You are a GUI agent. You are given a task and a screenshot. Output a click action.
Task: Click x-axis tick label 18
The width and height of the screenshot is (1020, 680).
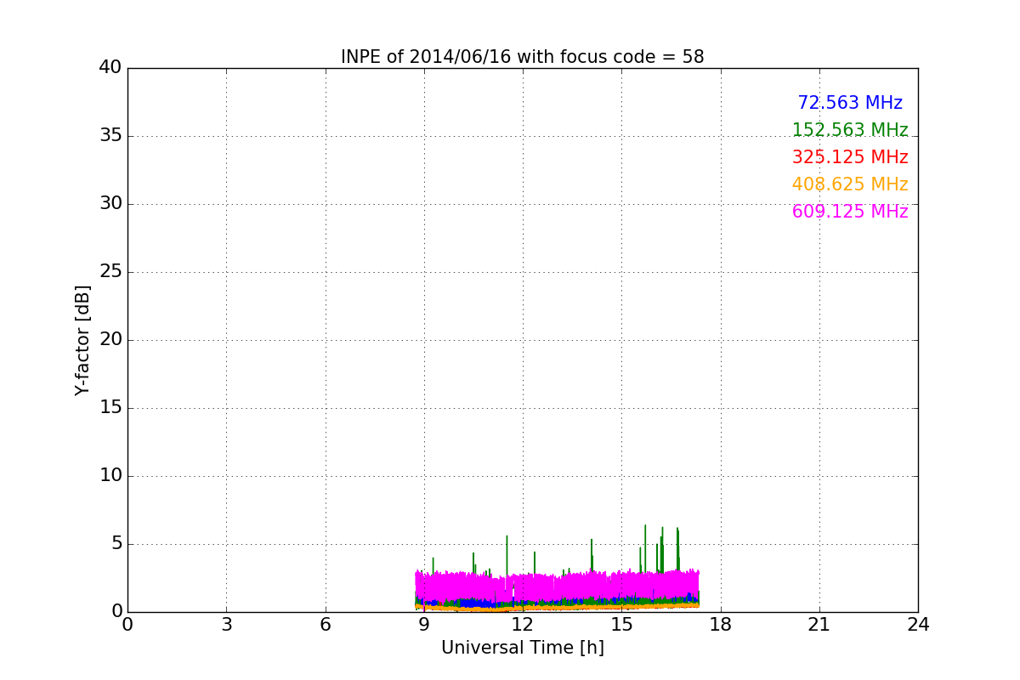pos(720,625)
